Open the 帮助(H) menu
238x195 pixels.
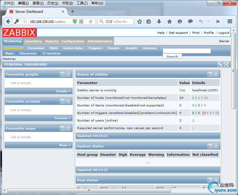[97, 3]
